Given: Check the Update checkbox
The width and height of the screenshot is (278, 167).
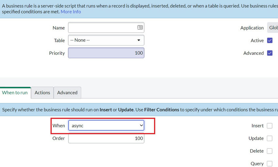Looking at the screenshot, I should pyautogui.click(x=269, y=139).
